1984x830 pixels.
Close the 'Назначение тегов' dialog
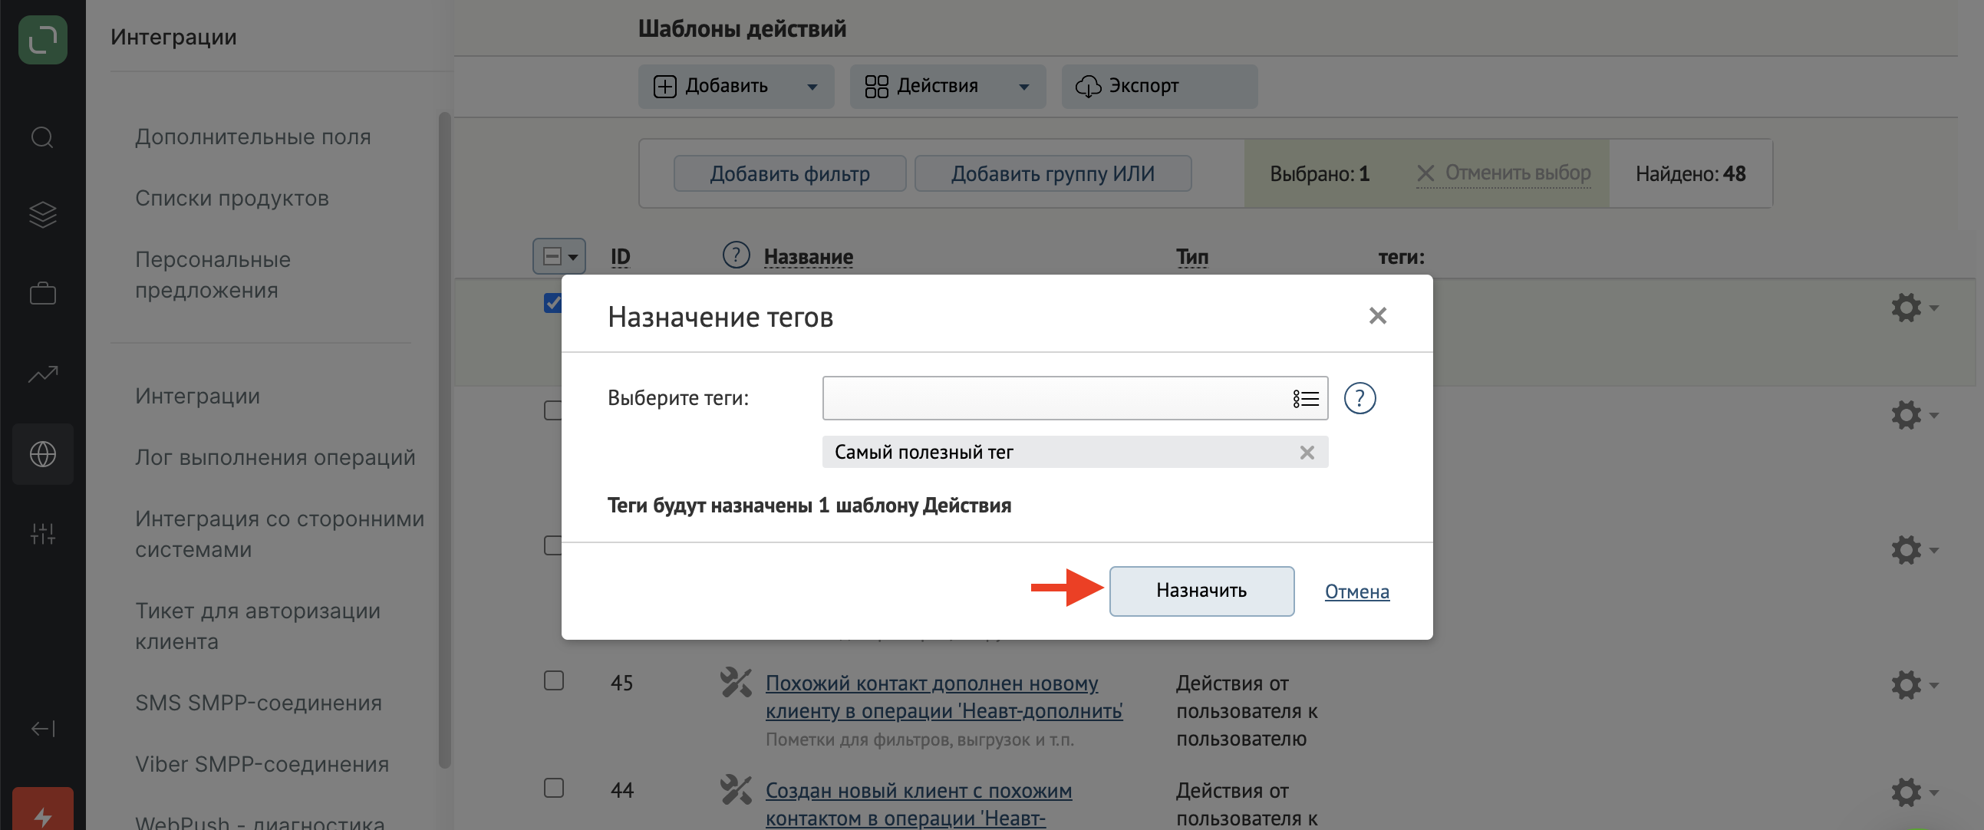click(x=1377, y=315)
